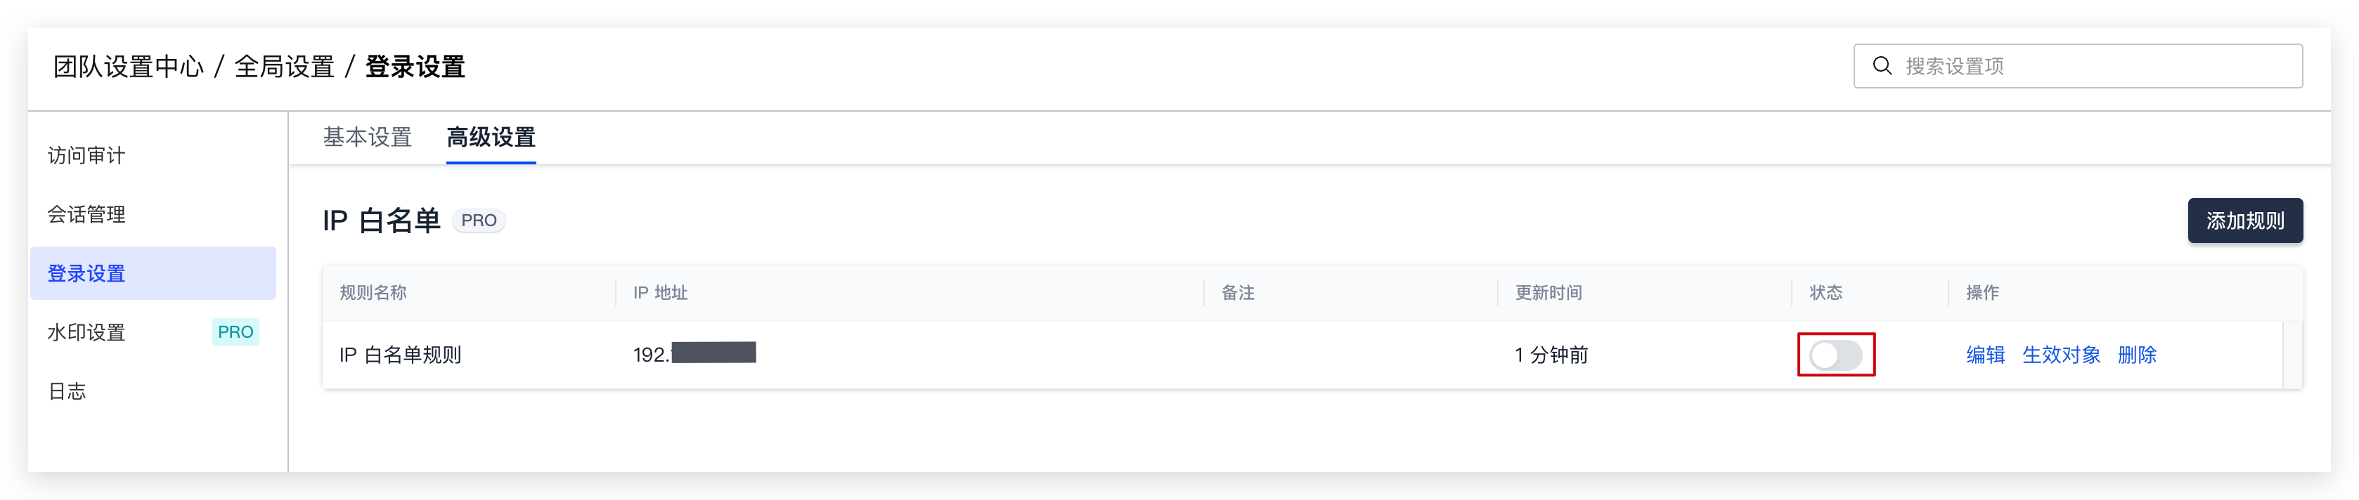This screenshot has width=2359, height=500.
Task: Open 生效对象 for the whitelist rule
Action: [x=2060, y=355]
